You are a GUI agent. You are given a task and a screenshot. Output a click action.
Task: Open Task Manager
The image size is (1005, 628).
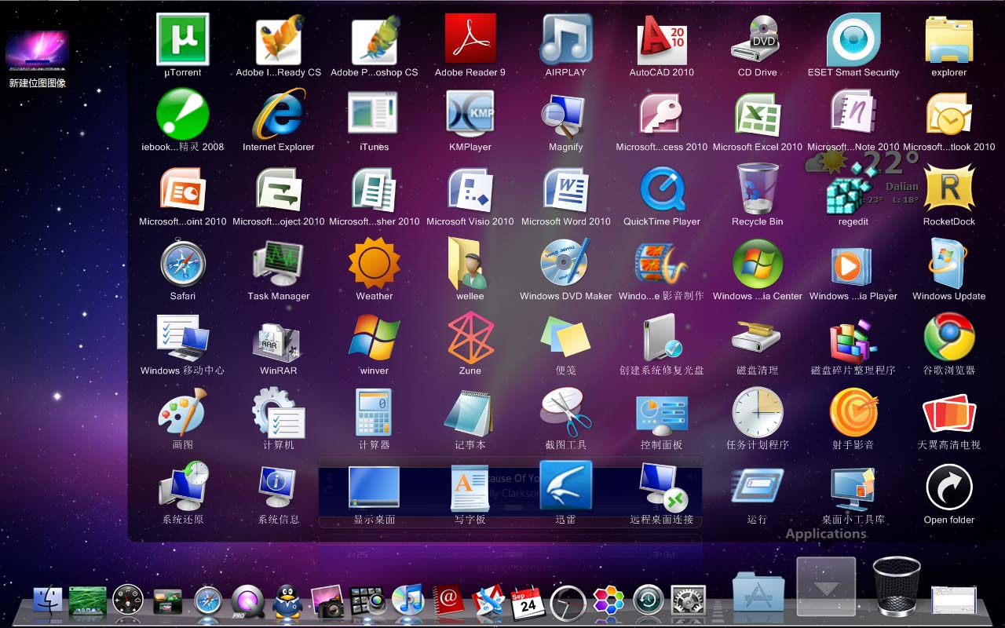pyautogui.click(x=279, y=263)
